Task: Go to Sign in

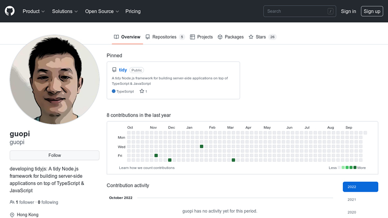Action: 348,11
